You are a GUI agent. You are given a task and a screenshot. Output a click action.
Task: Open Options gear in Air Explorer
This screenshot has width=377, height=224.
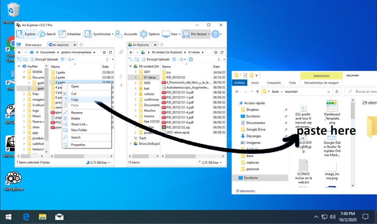pyautogui.click(x=144, y=34)
